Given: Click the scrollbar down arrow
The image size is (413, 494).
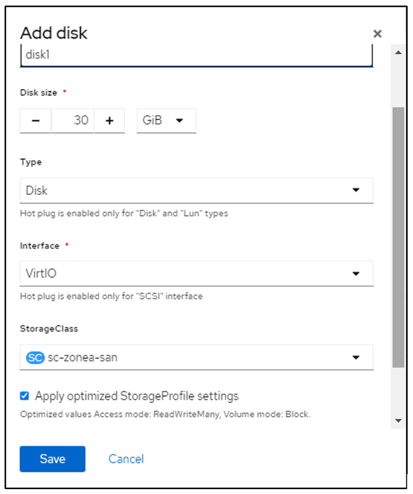Looking at the screenshot, I should click(398, 420).
